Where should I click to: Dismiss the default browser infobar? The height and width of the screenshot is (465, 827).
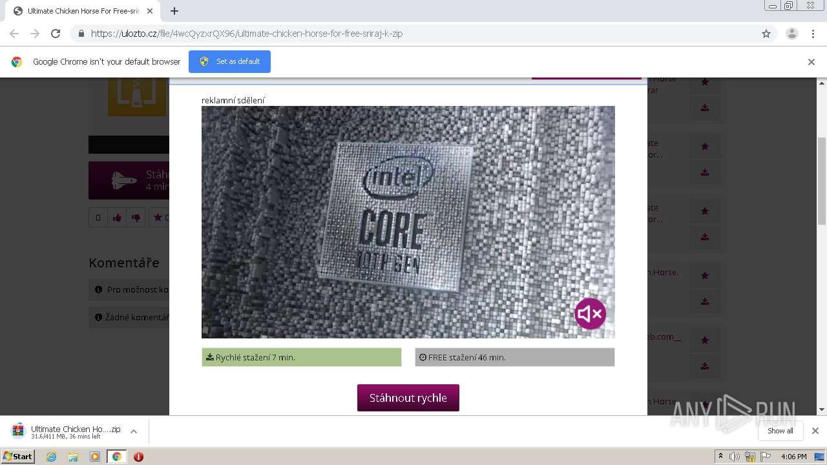coord(811,62)
